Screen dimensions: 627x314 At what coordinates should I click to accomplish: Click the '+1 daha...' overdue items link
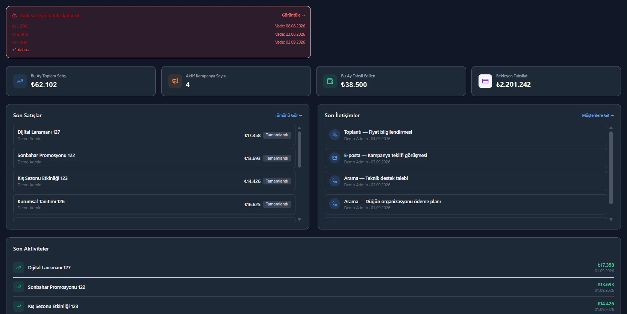click(x=21, y=50)
